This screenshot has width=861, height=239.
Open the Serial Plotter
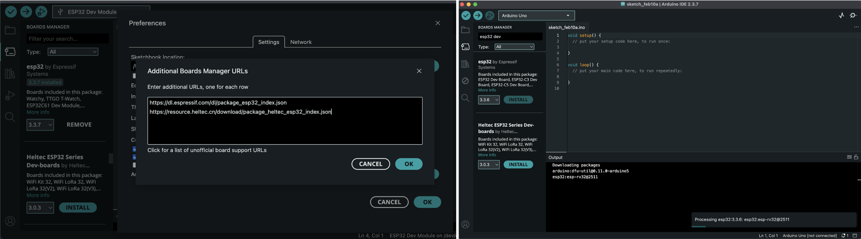point(841,16)
